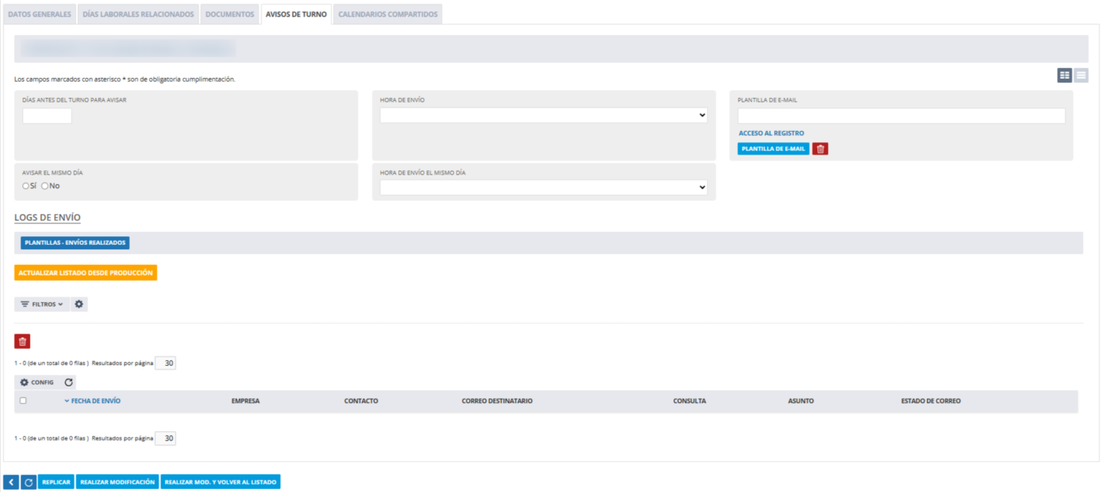The image size is (1103, 492).
Task: Switch to list layout view icon
Action: click(1081, 75)
